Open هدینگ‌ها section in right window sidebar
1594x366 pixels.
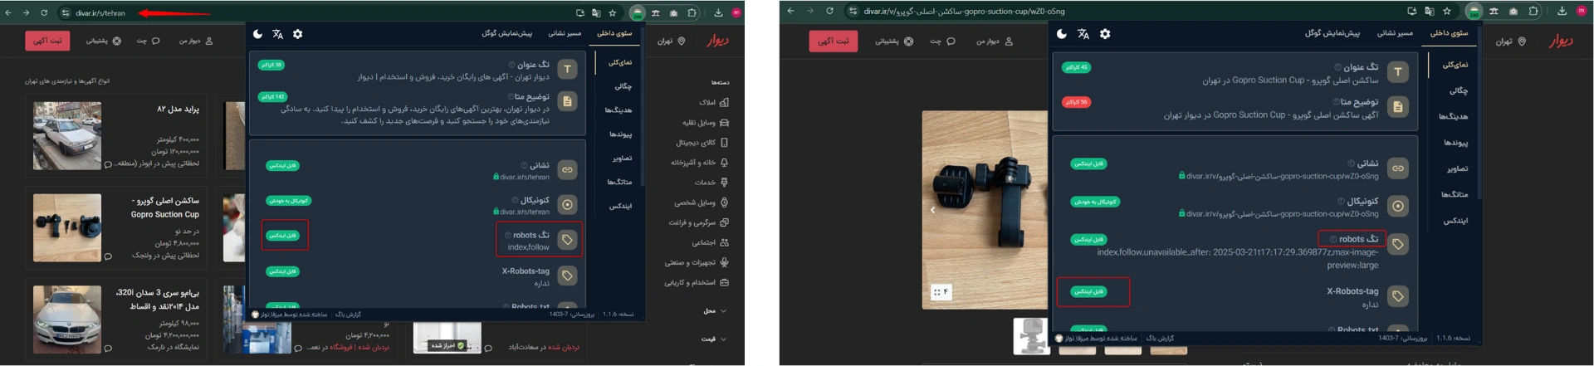tap(1454, 116)
